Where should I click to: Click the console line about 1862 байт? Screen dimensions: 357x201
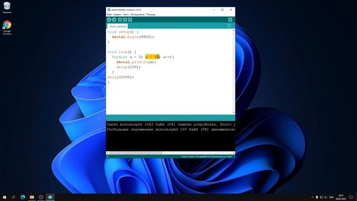coord(171,125)
